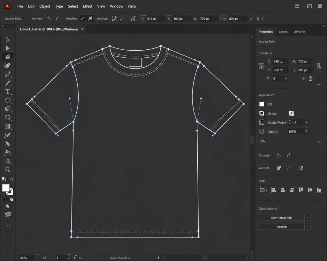Toggle reference point locator in Transform

click(x=261, y=66)
